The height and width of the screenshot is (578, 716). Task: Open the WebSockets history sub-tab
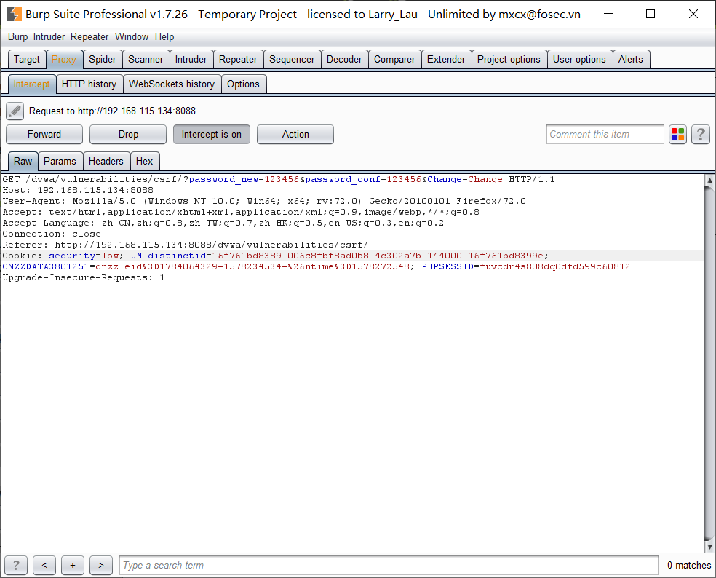172,84
